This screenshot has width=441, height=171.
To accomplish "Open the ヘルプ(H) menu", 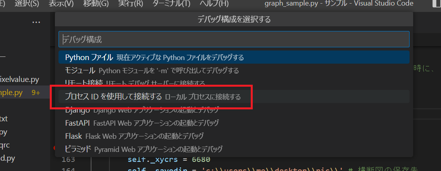I will click(214, 4).
